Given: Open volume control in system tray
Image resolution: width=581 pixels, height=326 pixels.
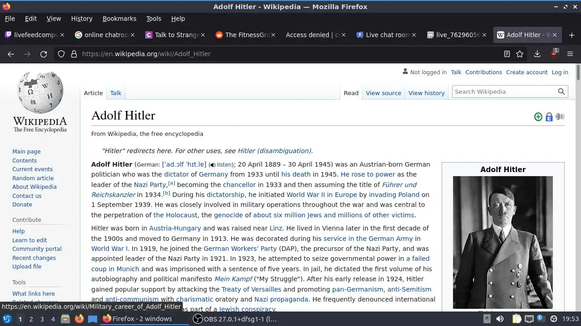Looking at the screenshot, I should 500,319.
